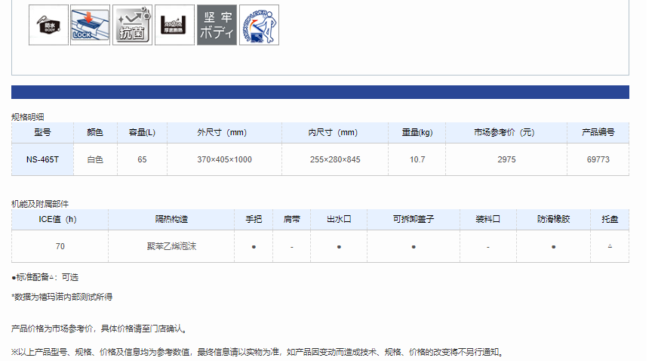655x361 pixels.
Task: Click the dot under 出水口
Action: coord(339,247)
